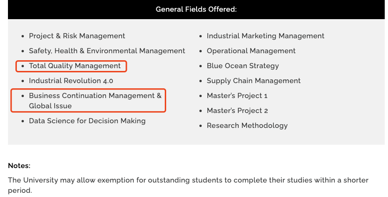This screenshot has height=197, width=388.
Task: Click bullet before Total Quality Management
Action: (23, 66)
